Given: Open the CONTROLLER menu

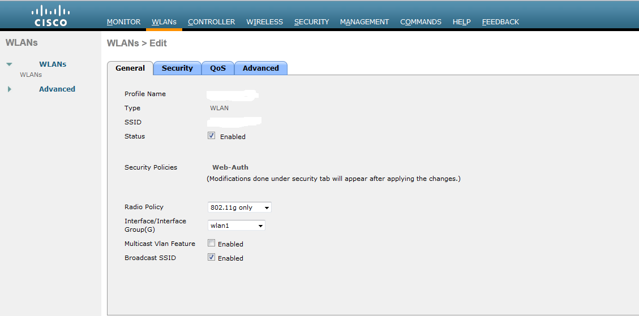Looking at the screenshot, I should 211,22.
